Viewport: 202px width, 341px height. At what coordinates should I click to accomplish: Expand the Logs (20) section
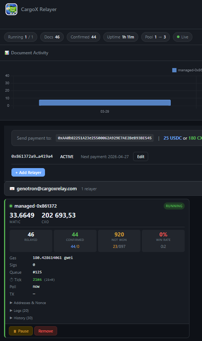point(19,311)
